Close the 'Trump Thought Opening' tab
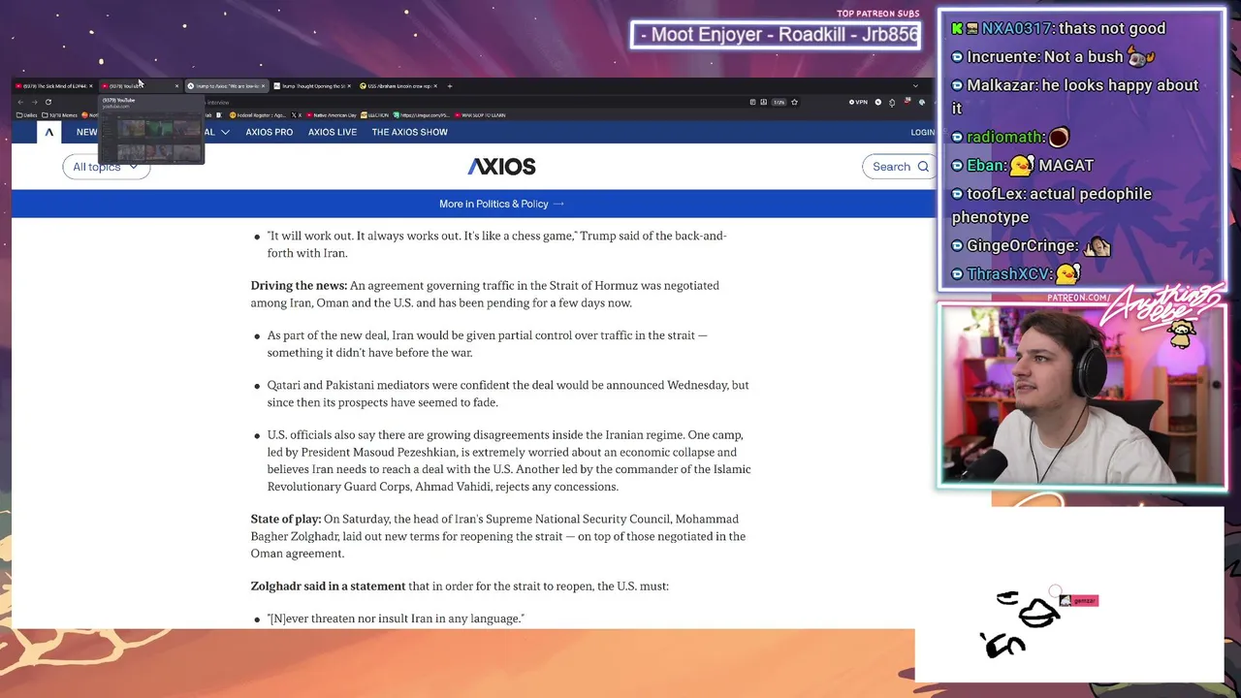 click(x=349, y=86)
